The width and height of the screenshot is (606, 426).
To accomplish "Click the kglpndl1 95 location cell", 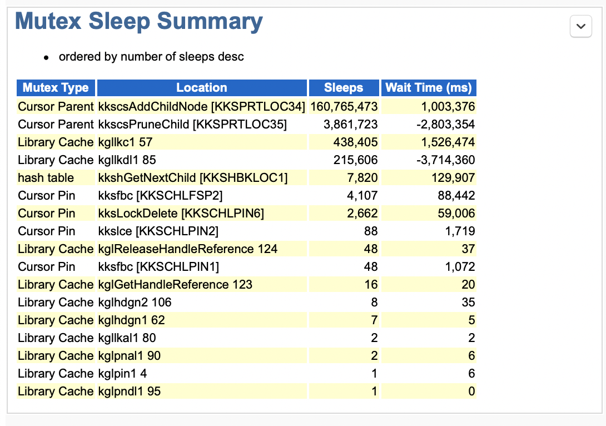I will click(x=129, y=391).
